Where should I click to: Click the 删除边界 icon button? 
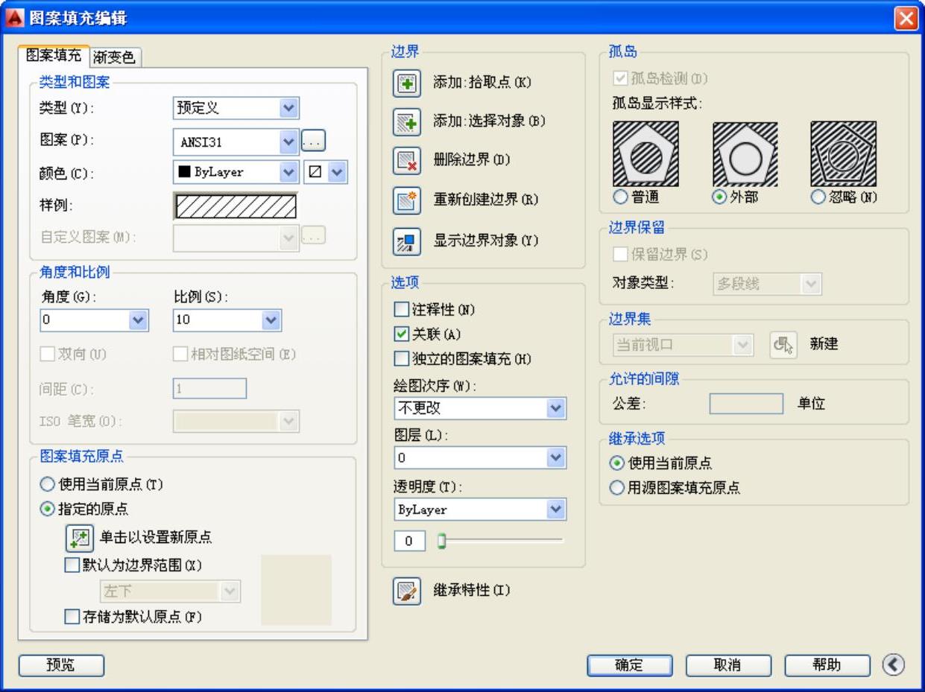(407, 160)
